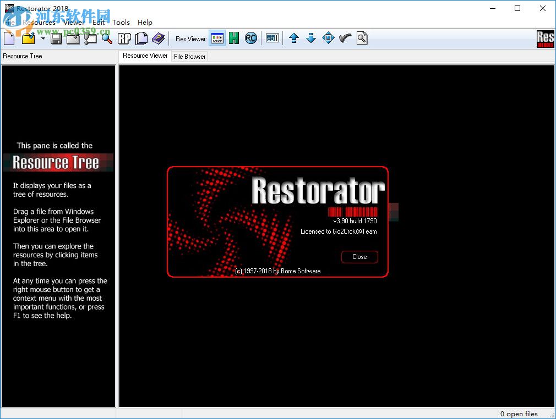Image resolution: width=556 pixels, height=419 pixels.
Task: Select the dialog preview Res Viewer icon
Action: 216,38
